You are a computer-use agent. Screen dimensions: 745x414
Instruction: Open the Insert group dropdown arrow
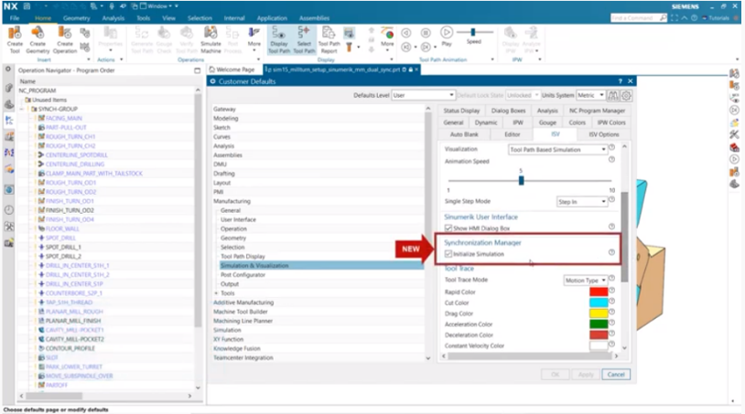tap(89, 59)
